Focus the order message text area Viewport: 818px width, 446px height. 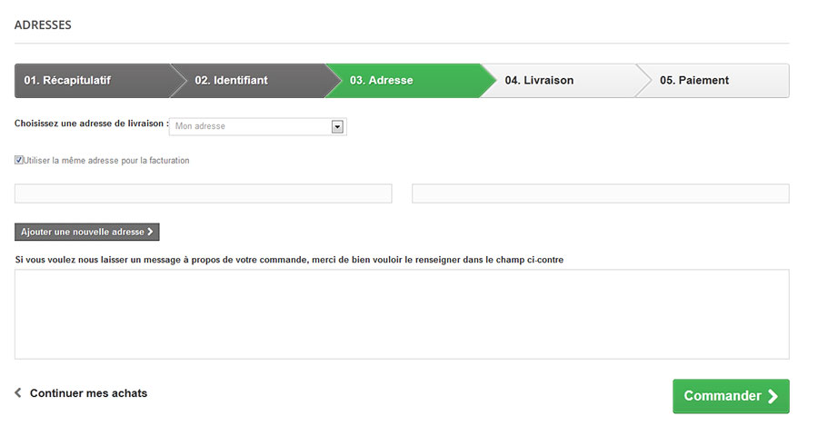(402, 314)
